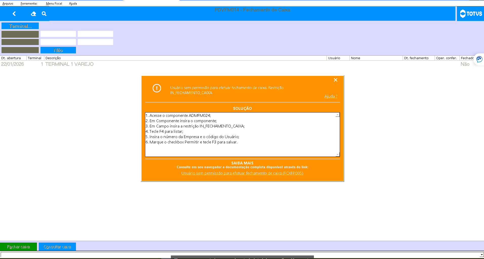
Task: Open the chat assistant bubble icon
Action: (x=479, y=59)
